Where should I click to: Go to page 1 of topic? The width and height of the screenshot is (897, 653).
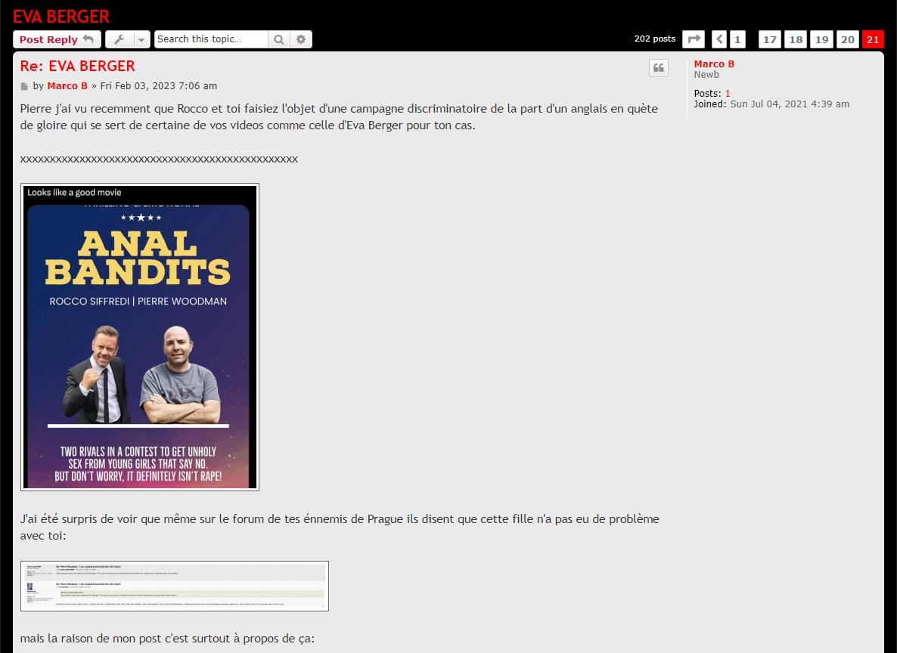[737, 39]
